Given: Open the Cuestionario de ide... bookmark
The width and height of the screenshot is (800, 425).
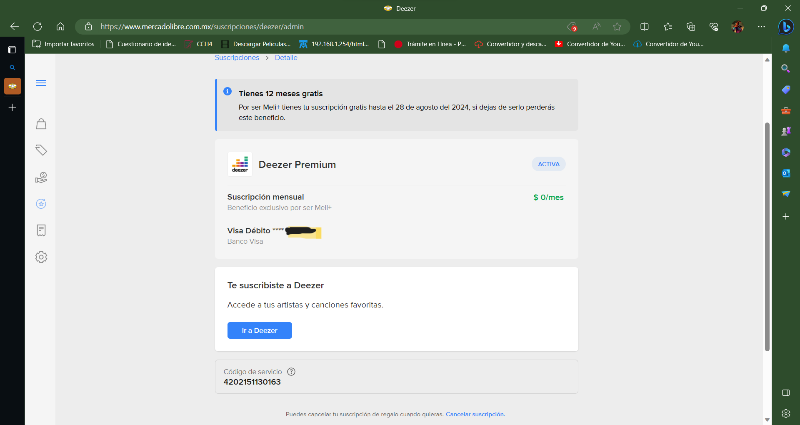Looking at the screenshot, I should tap(141, 44).
